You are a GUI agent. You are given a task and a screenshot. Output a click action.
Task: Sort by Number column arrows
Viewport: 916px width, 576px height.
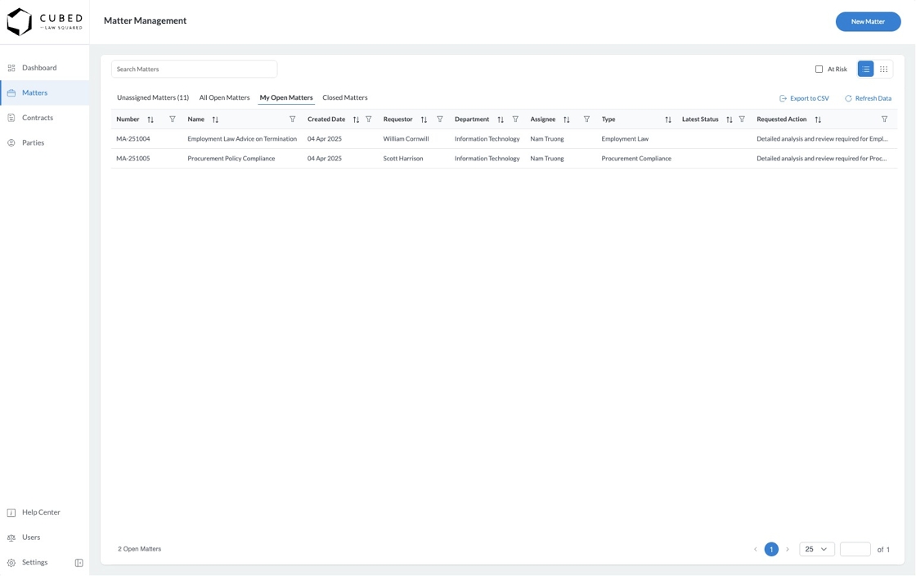[x=150, y=119]
